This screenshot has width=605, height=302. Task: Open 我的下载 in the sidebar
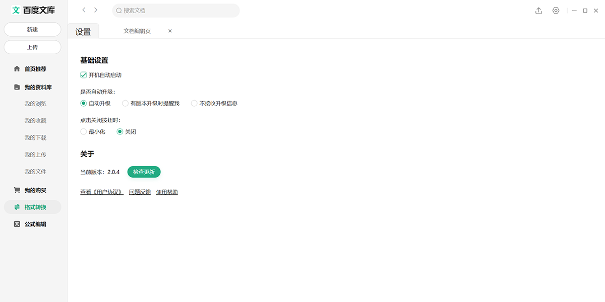35,138
